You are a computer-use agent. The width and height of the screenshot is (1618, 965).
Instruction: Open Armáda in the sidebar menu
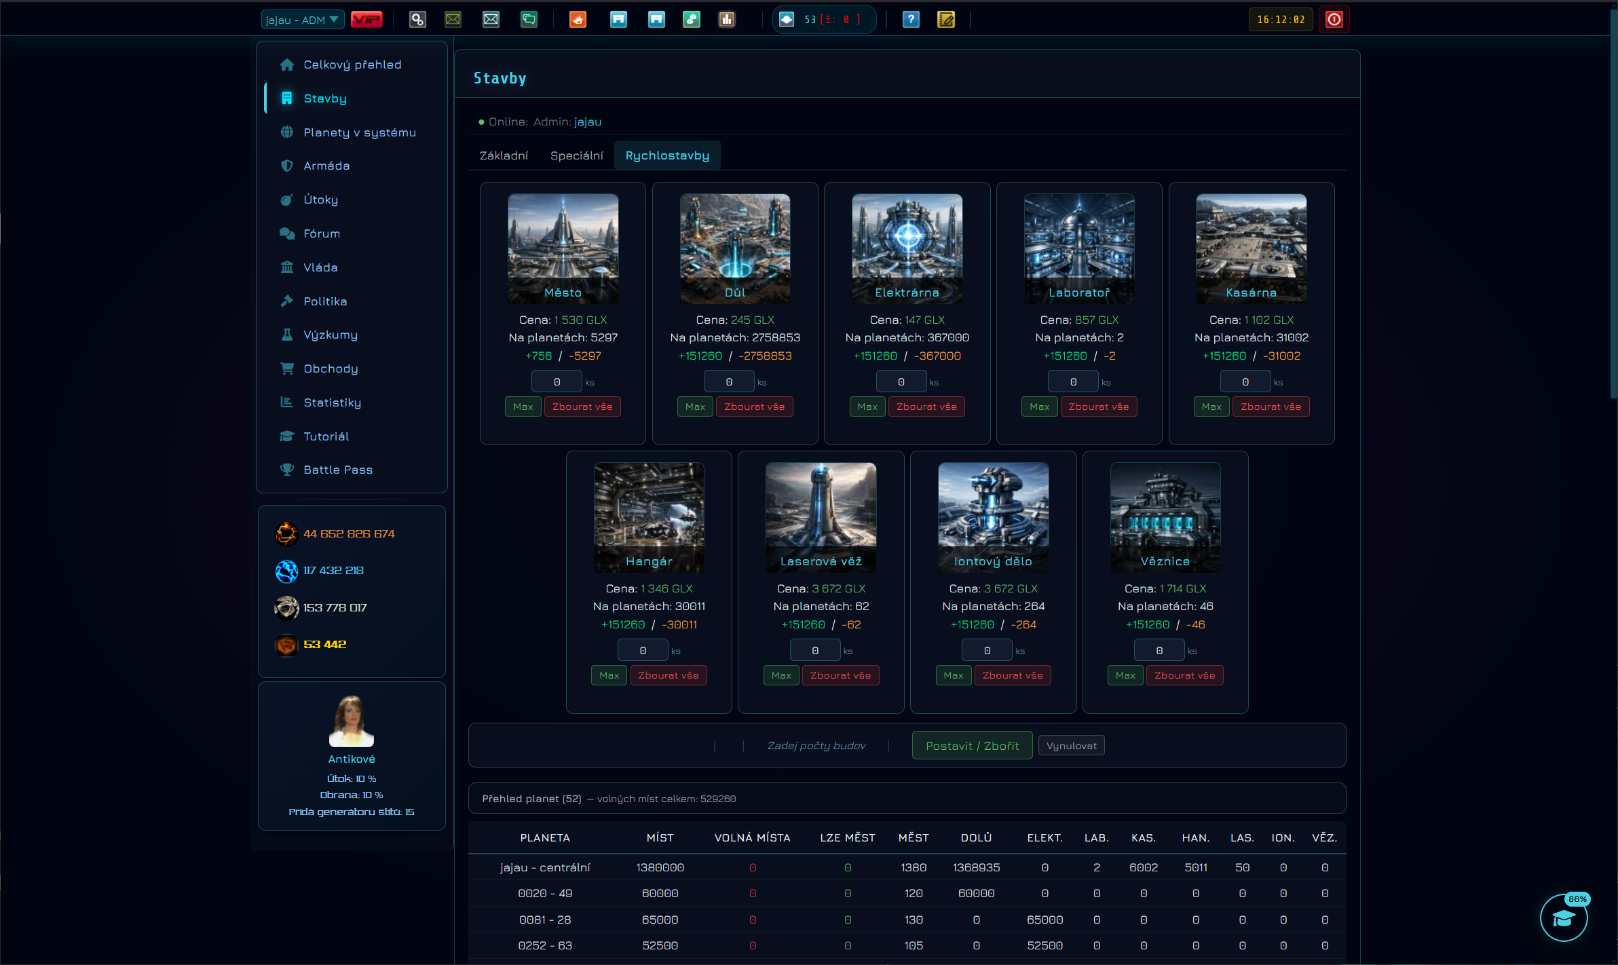(x=326, y=166)
